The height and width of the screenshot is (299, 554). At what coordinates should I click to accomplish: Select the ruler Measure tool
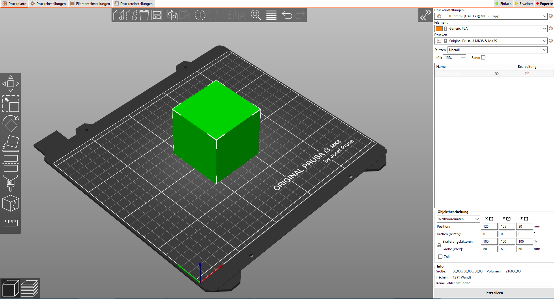point(11,223)
